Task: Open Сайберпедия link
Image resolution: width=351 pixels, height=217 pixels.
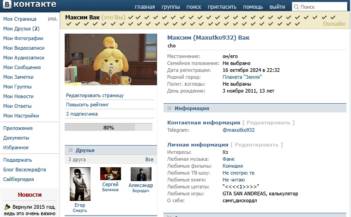Action: (x=18, y=179)
